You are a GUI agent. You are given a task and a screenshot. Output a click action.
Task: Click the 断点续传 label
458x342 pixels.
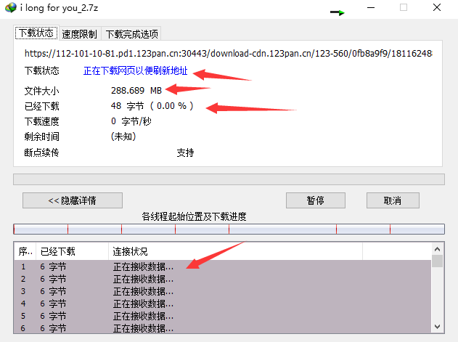tap(42, 152)
